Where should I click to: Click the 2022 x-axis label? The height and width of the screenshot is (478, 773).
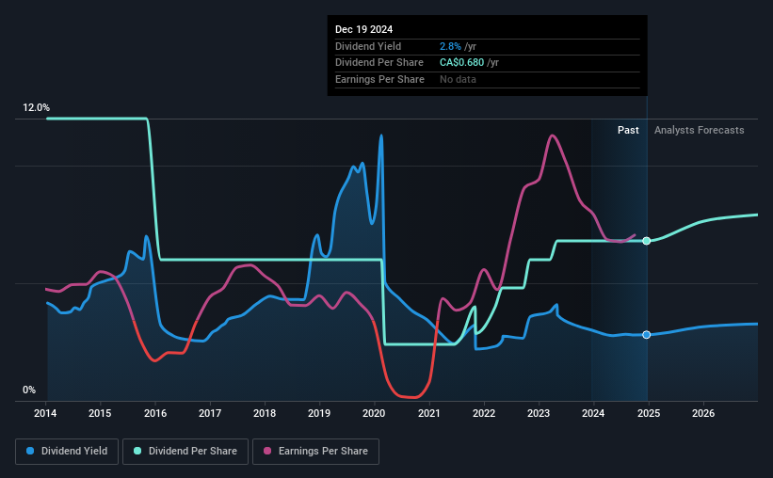coord(484,413)
